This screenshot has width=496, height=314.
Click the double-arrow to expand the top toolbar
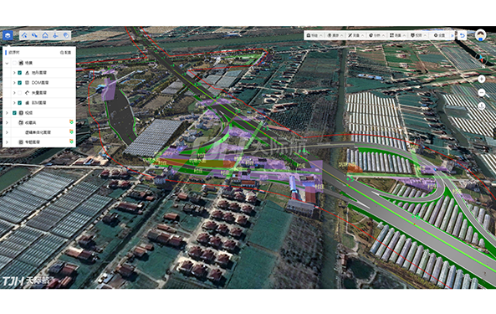(x=453, y=35)
